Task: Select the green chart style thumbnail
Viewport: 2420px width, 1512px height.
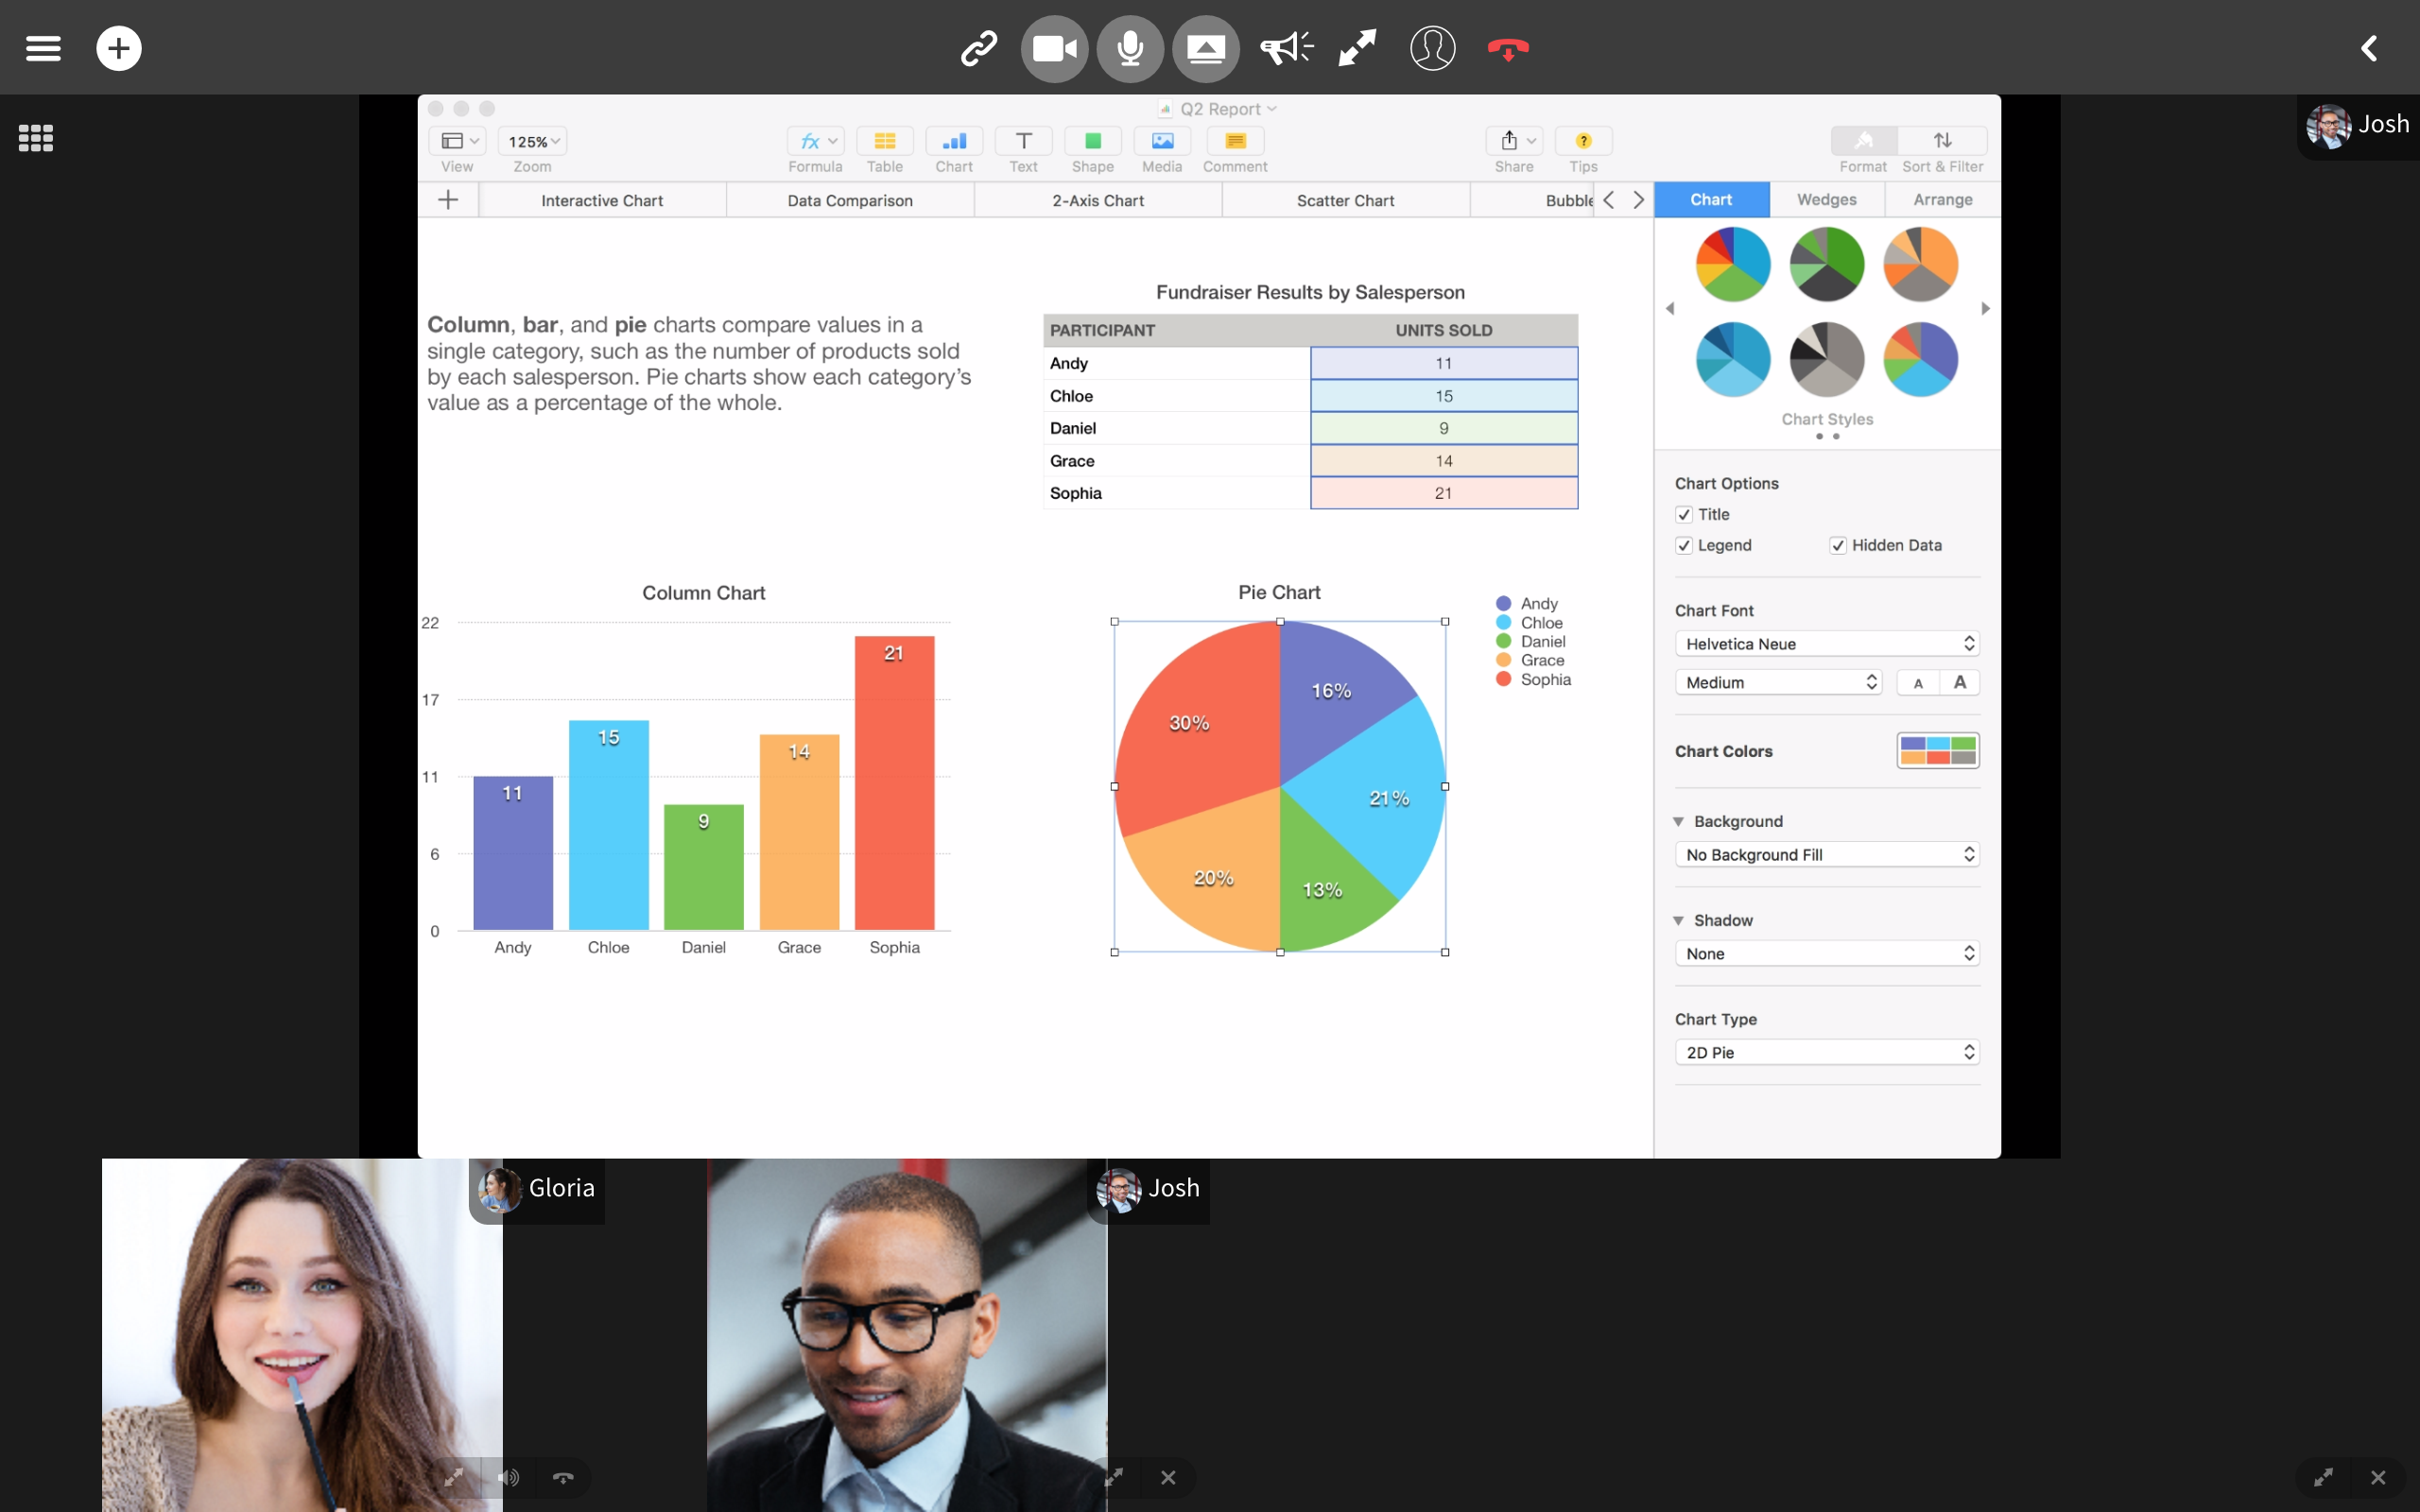Action: pos(1826,264)
